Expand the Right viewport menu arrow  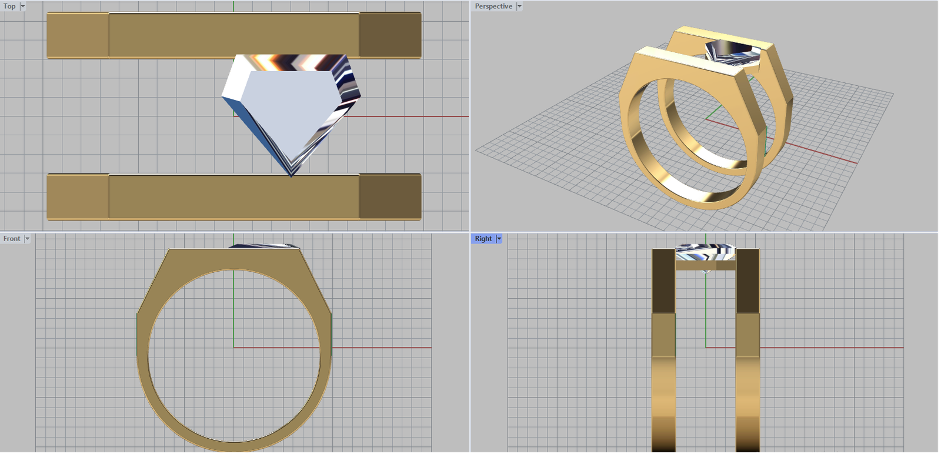[499, 239]
